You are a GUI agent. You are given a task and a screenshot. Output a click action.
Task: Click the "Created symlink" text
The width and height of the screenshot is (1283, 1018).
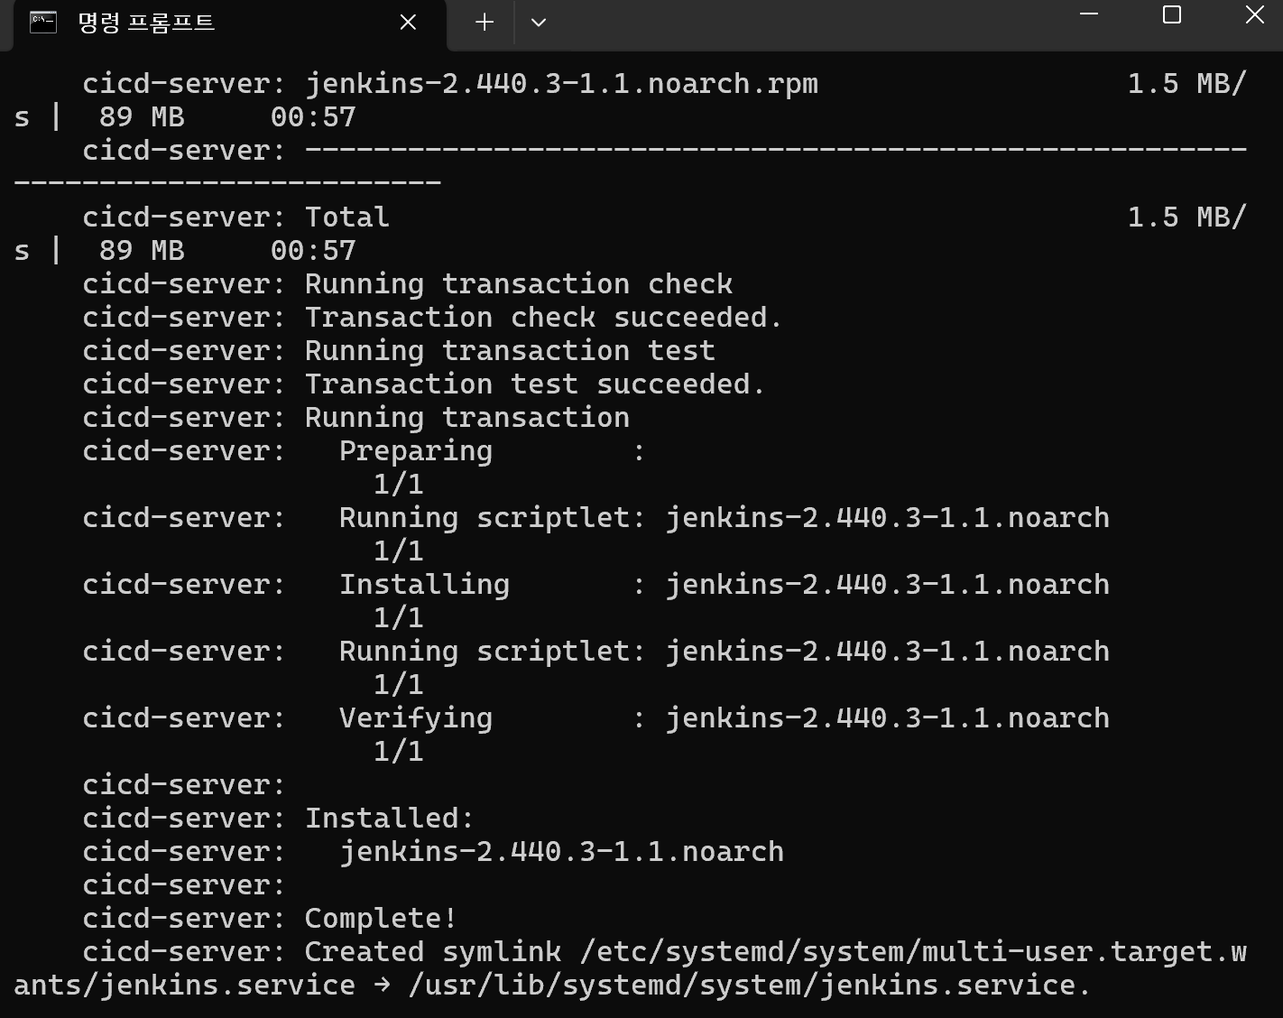[432, 952]
